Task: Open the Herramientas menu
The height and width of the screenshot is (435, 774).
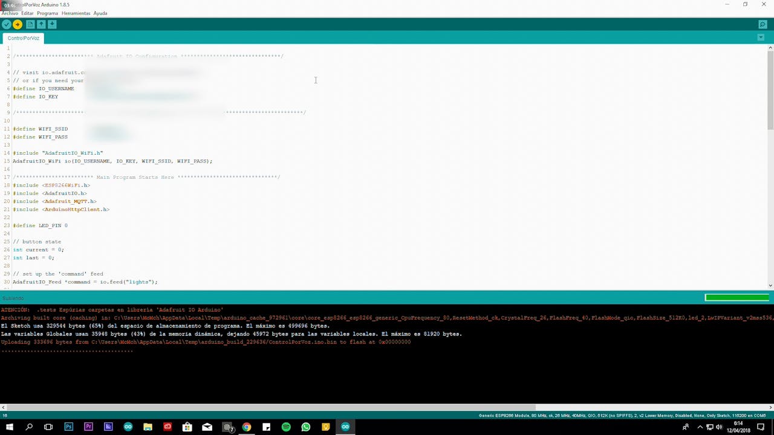Action: 76,13
